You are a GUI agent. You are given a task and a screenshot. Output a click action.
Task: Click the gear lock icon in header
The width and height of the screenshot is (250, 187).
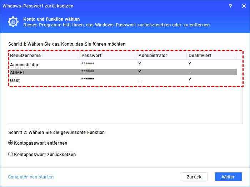14,22
